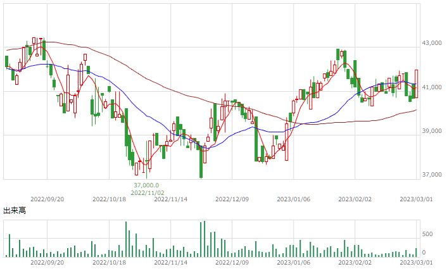Select 2023/01/06 under the price chart
The height and width of the screenshot is (269, 447).
click(x=294, y=199)
